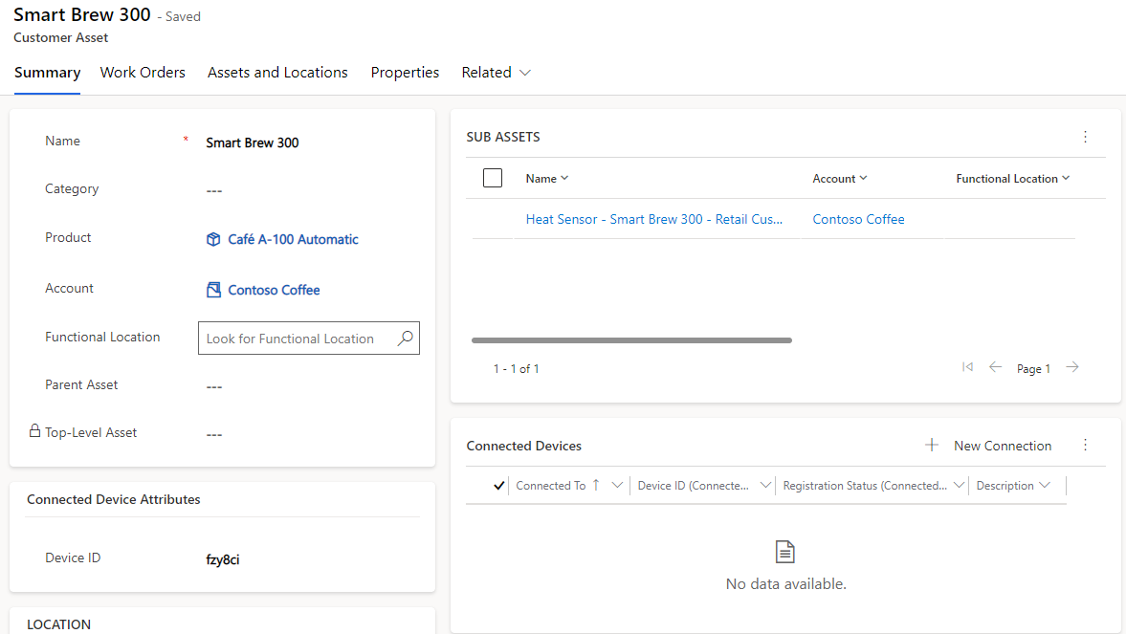
Task: Click the plus icon beside New Connection
Action: [931, 445]
